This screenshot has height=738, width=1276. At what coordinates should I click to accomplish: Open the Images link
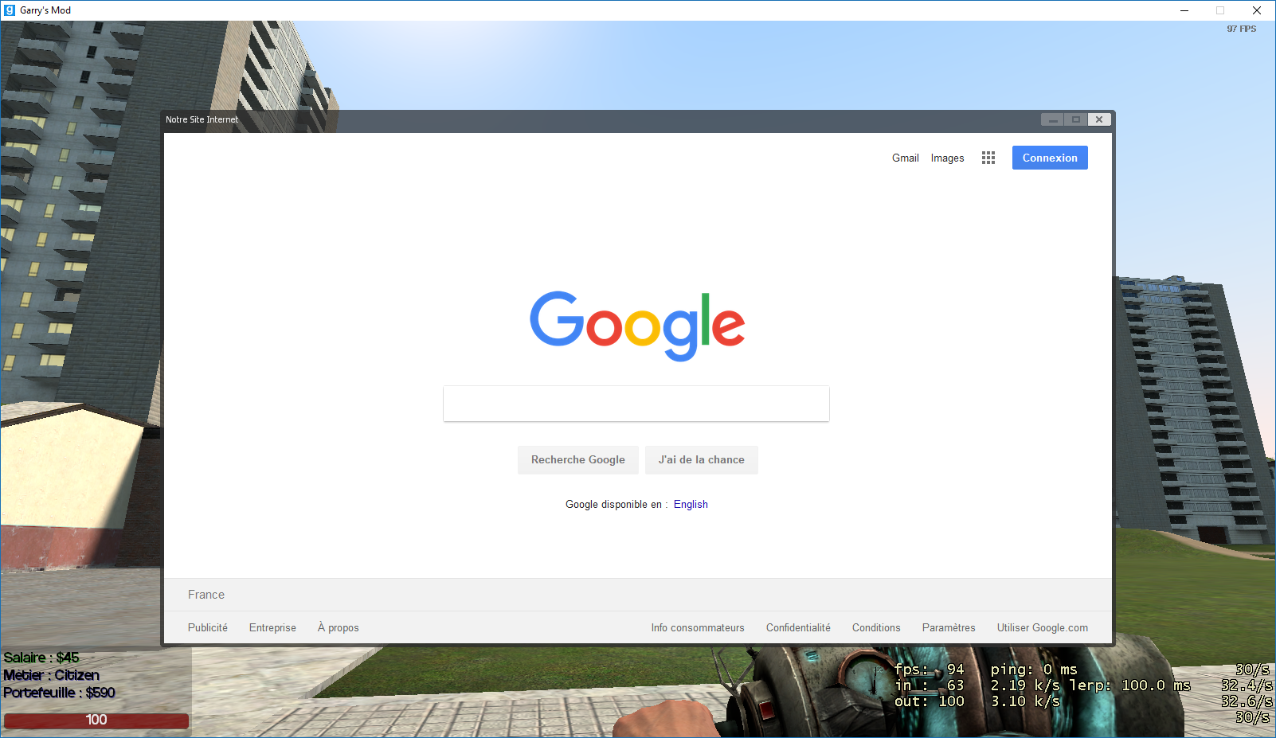point(947,158)
